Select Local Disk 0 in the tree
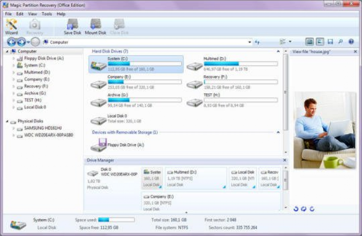Viewport: 362px width, 236px height. [35, 107]
